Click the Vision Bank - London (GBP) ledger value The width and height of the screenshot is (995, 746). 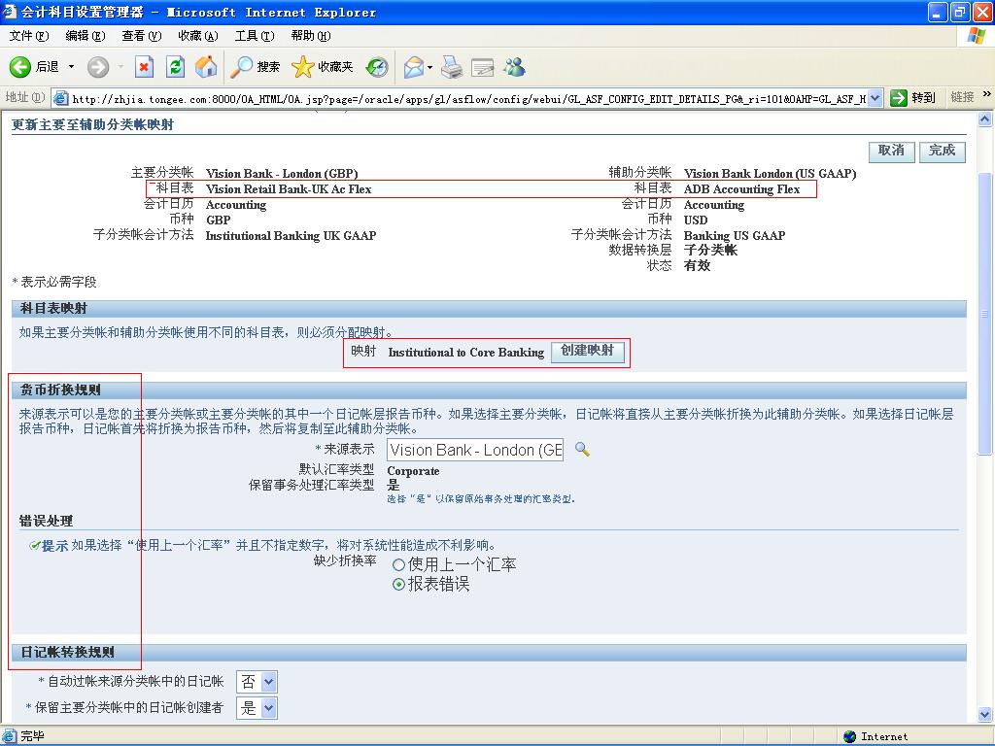click(282, 173)
